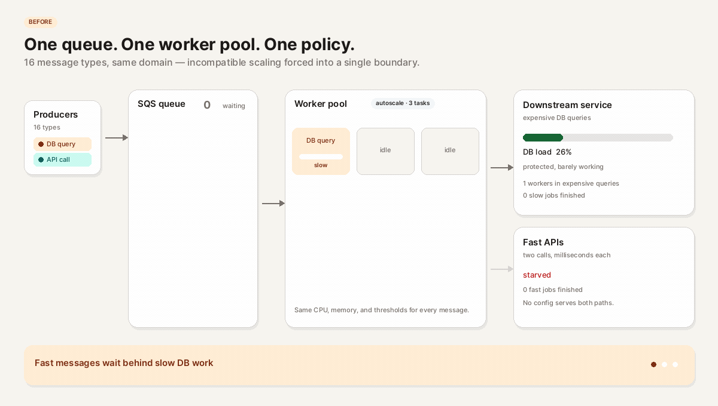Click the Fast APIs heading
The height and width of the screenshot is (406, 718).
[x=543, y=242]
